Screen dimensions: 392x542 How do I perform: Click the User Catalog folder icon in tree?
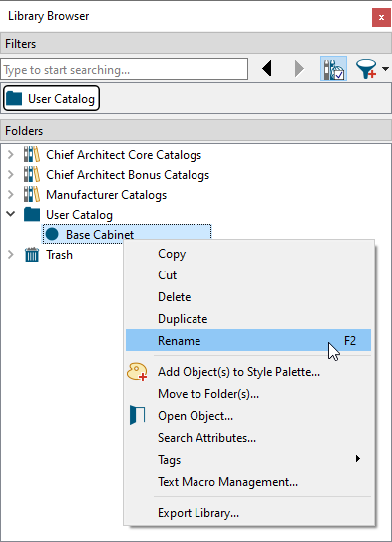click(32, 214)
